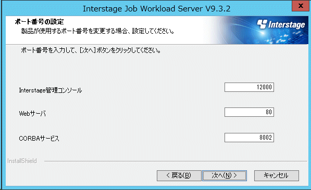This screenshot has width=311, height=190.
Task: Click the CORBAサービス label
Action: pyautogui.click(x=39, y=139)
